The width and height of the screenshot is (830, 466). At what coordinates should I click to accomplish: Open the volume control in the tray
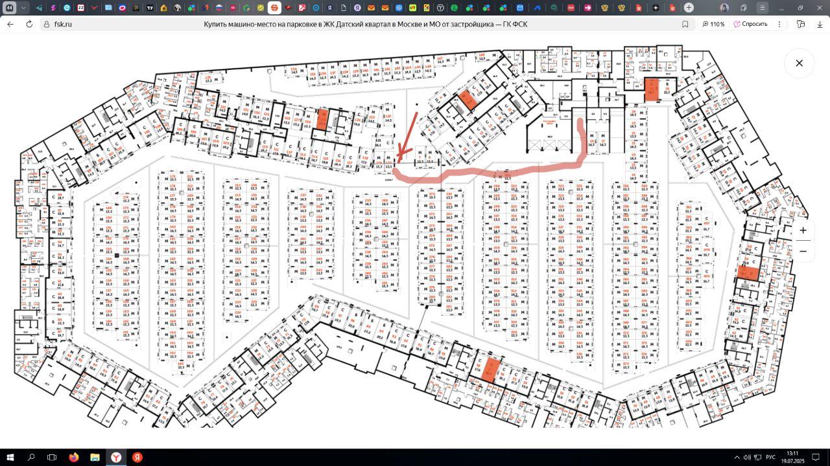pyautogui.click(x=748, y=457)
